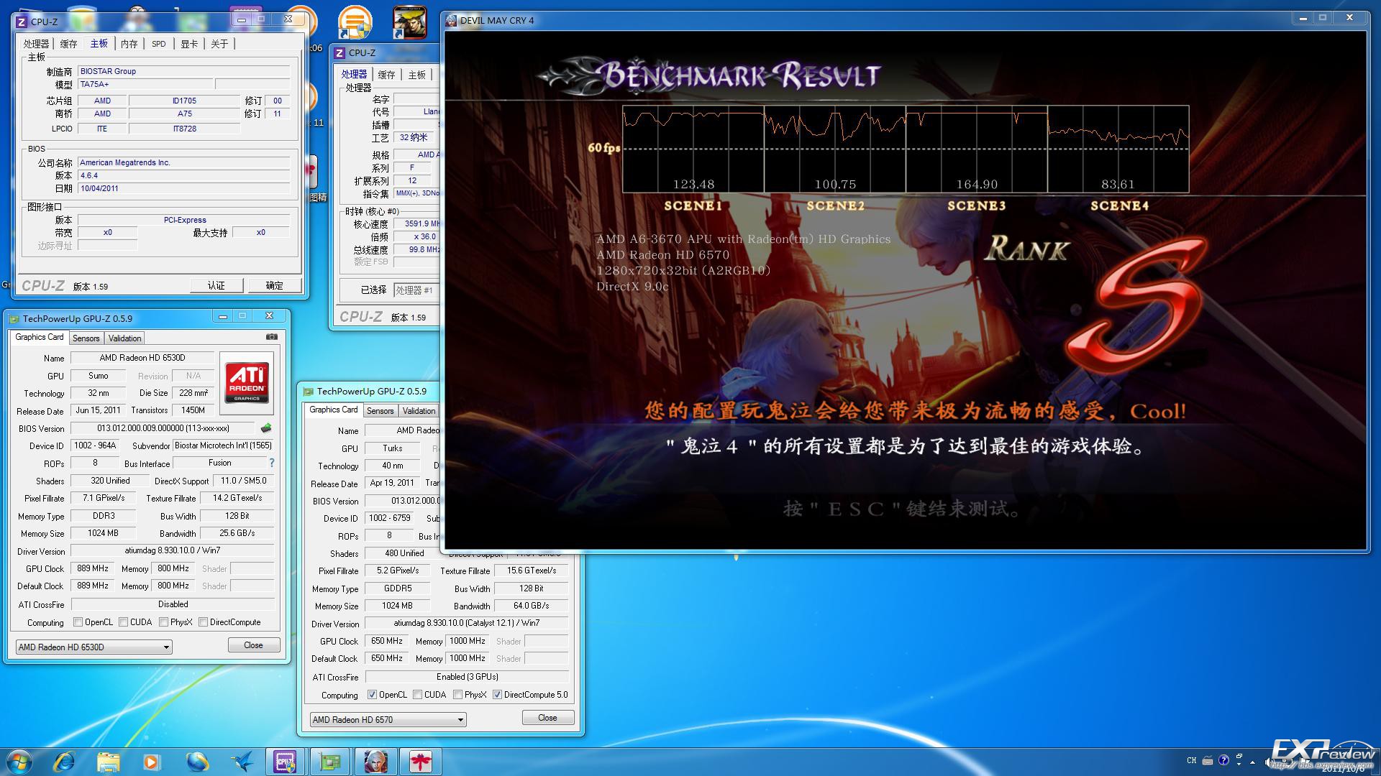The width and height of the screenshot is (1381, 776).
Task: Select 处理器 tab in second CPU-Z window
Action: pyautogui.click(x=354, y=74)
